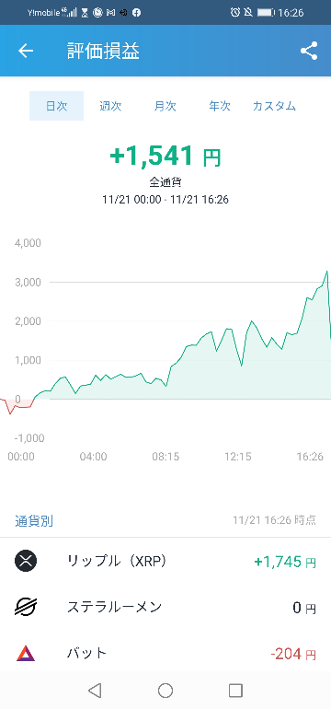This screenshot has width=331, height=709.
Task: Tap the Stellar Lumens coin icon
Action: click(x=26, y=608)
